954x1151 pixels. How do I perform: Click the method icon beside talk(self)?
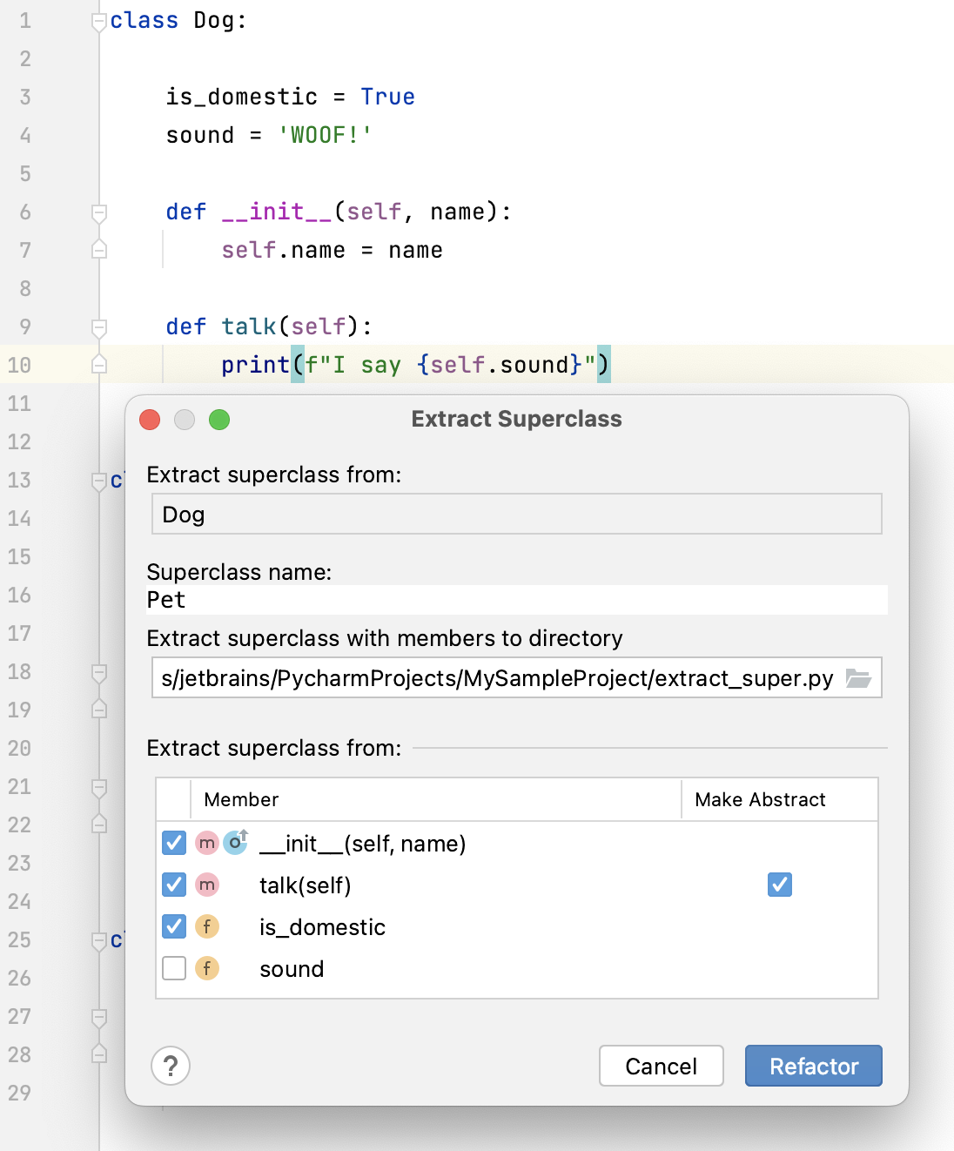[207, 885]
